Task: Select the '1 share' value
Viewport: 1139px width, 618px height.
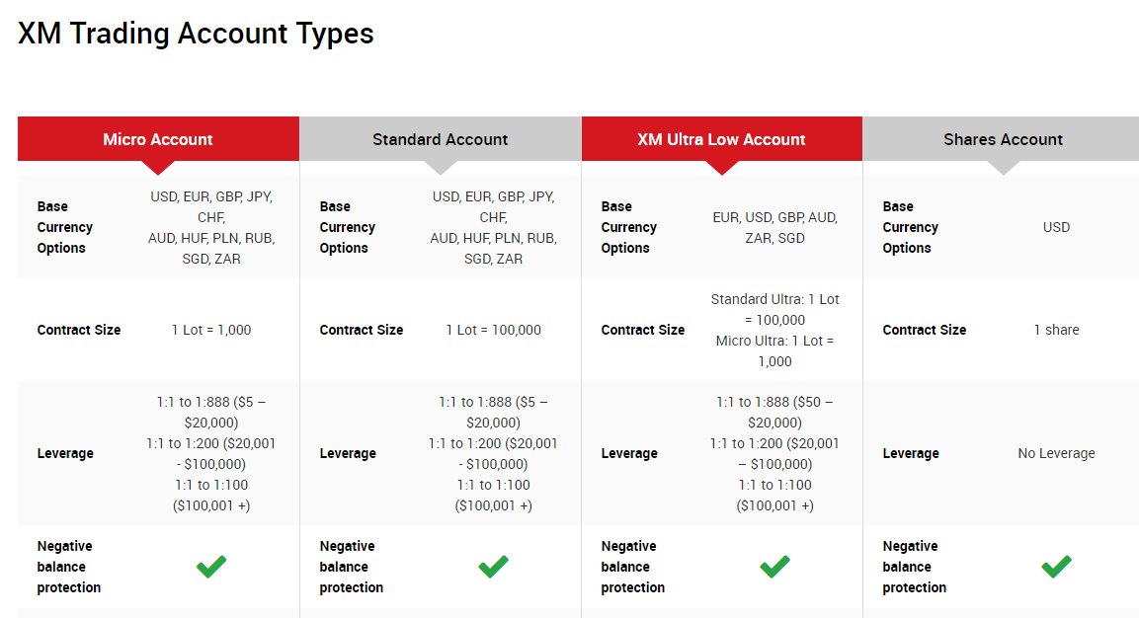Action: click(1056, 330)
